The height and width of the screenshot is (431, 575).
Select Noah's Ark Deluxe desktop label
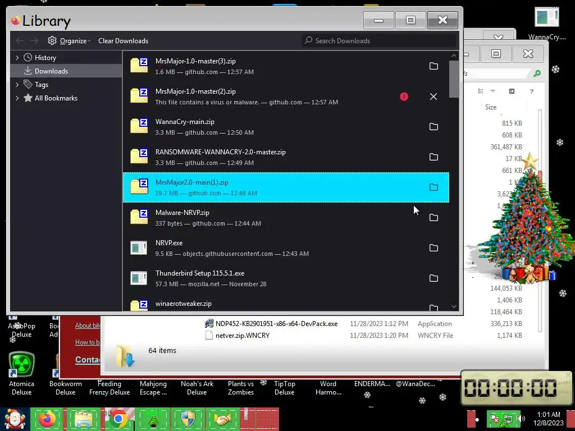pyautogui.click(x=197, y=388)
